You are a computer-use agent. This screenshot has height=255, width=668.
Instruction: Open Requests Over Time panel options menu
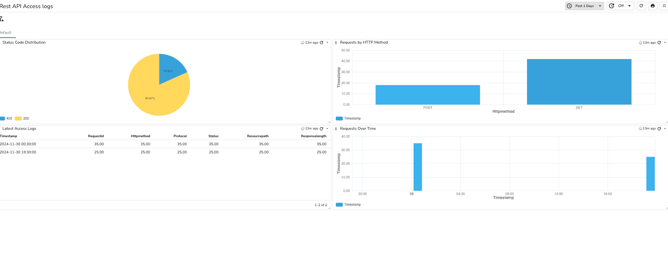(665, 129)
